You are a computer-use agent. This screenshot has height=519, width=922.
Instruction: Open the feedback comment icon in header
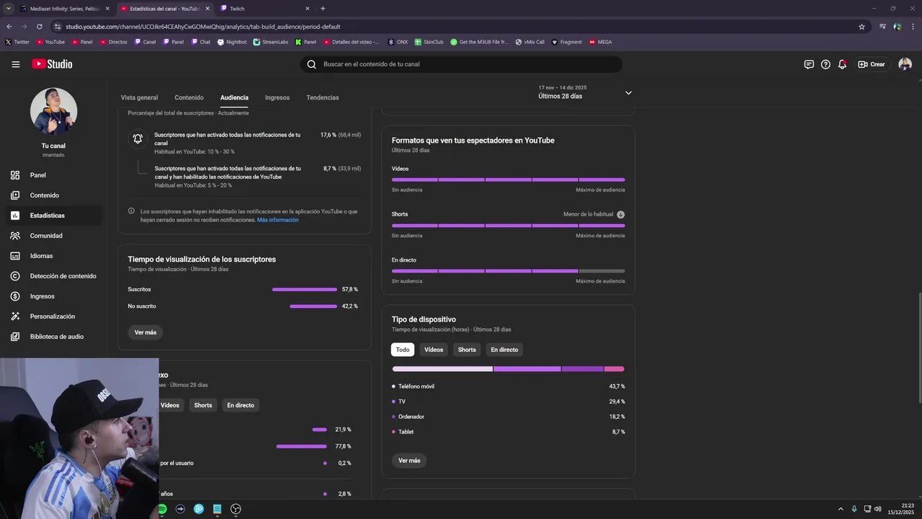tap(809, 64)
